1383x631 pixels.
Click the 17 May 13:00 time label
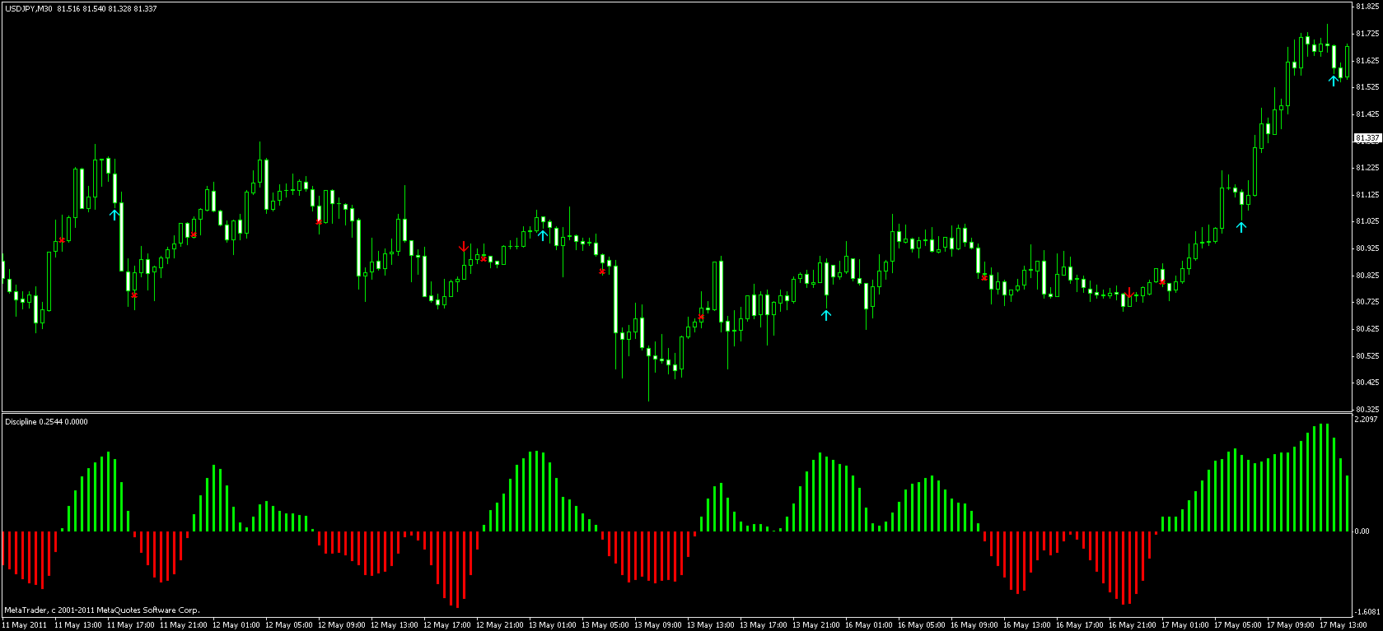click(x=1343, y=625)
